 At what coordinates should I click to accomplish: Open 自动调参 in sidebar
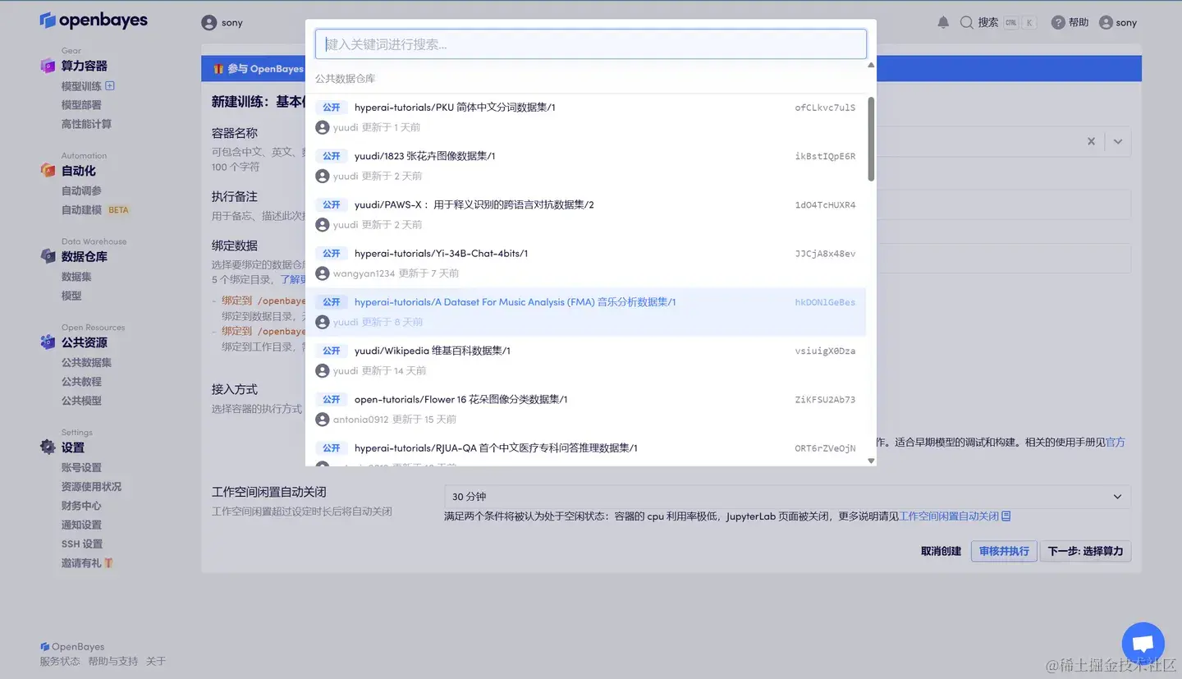81,190
